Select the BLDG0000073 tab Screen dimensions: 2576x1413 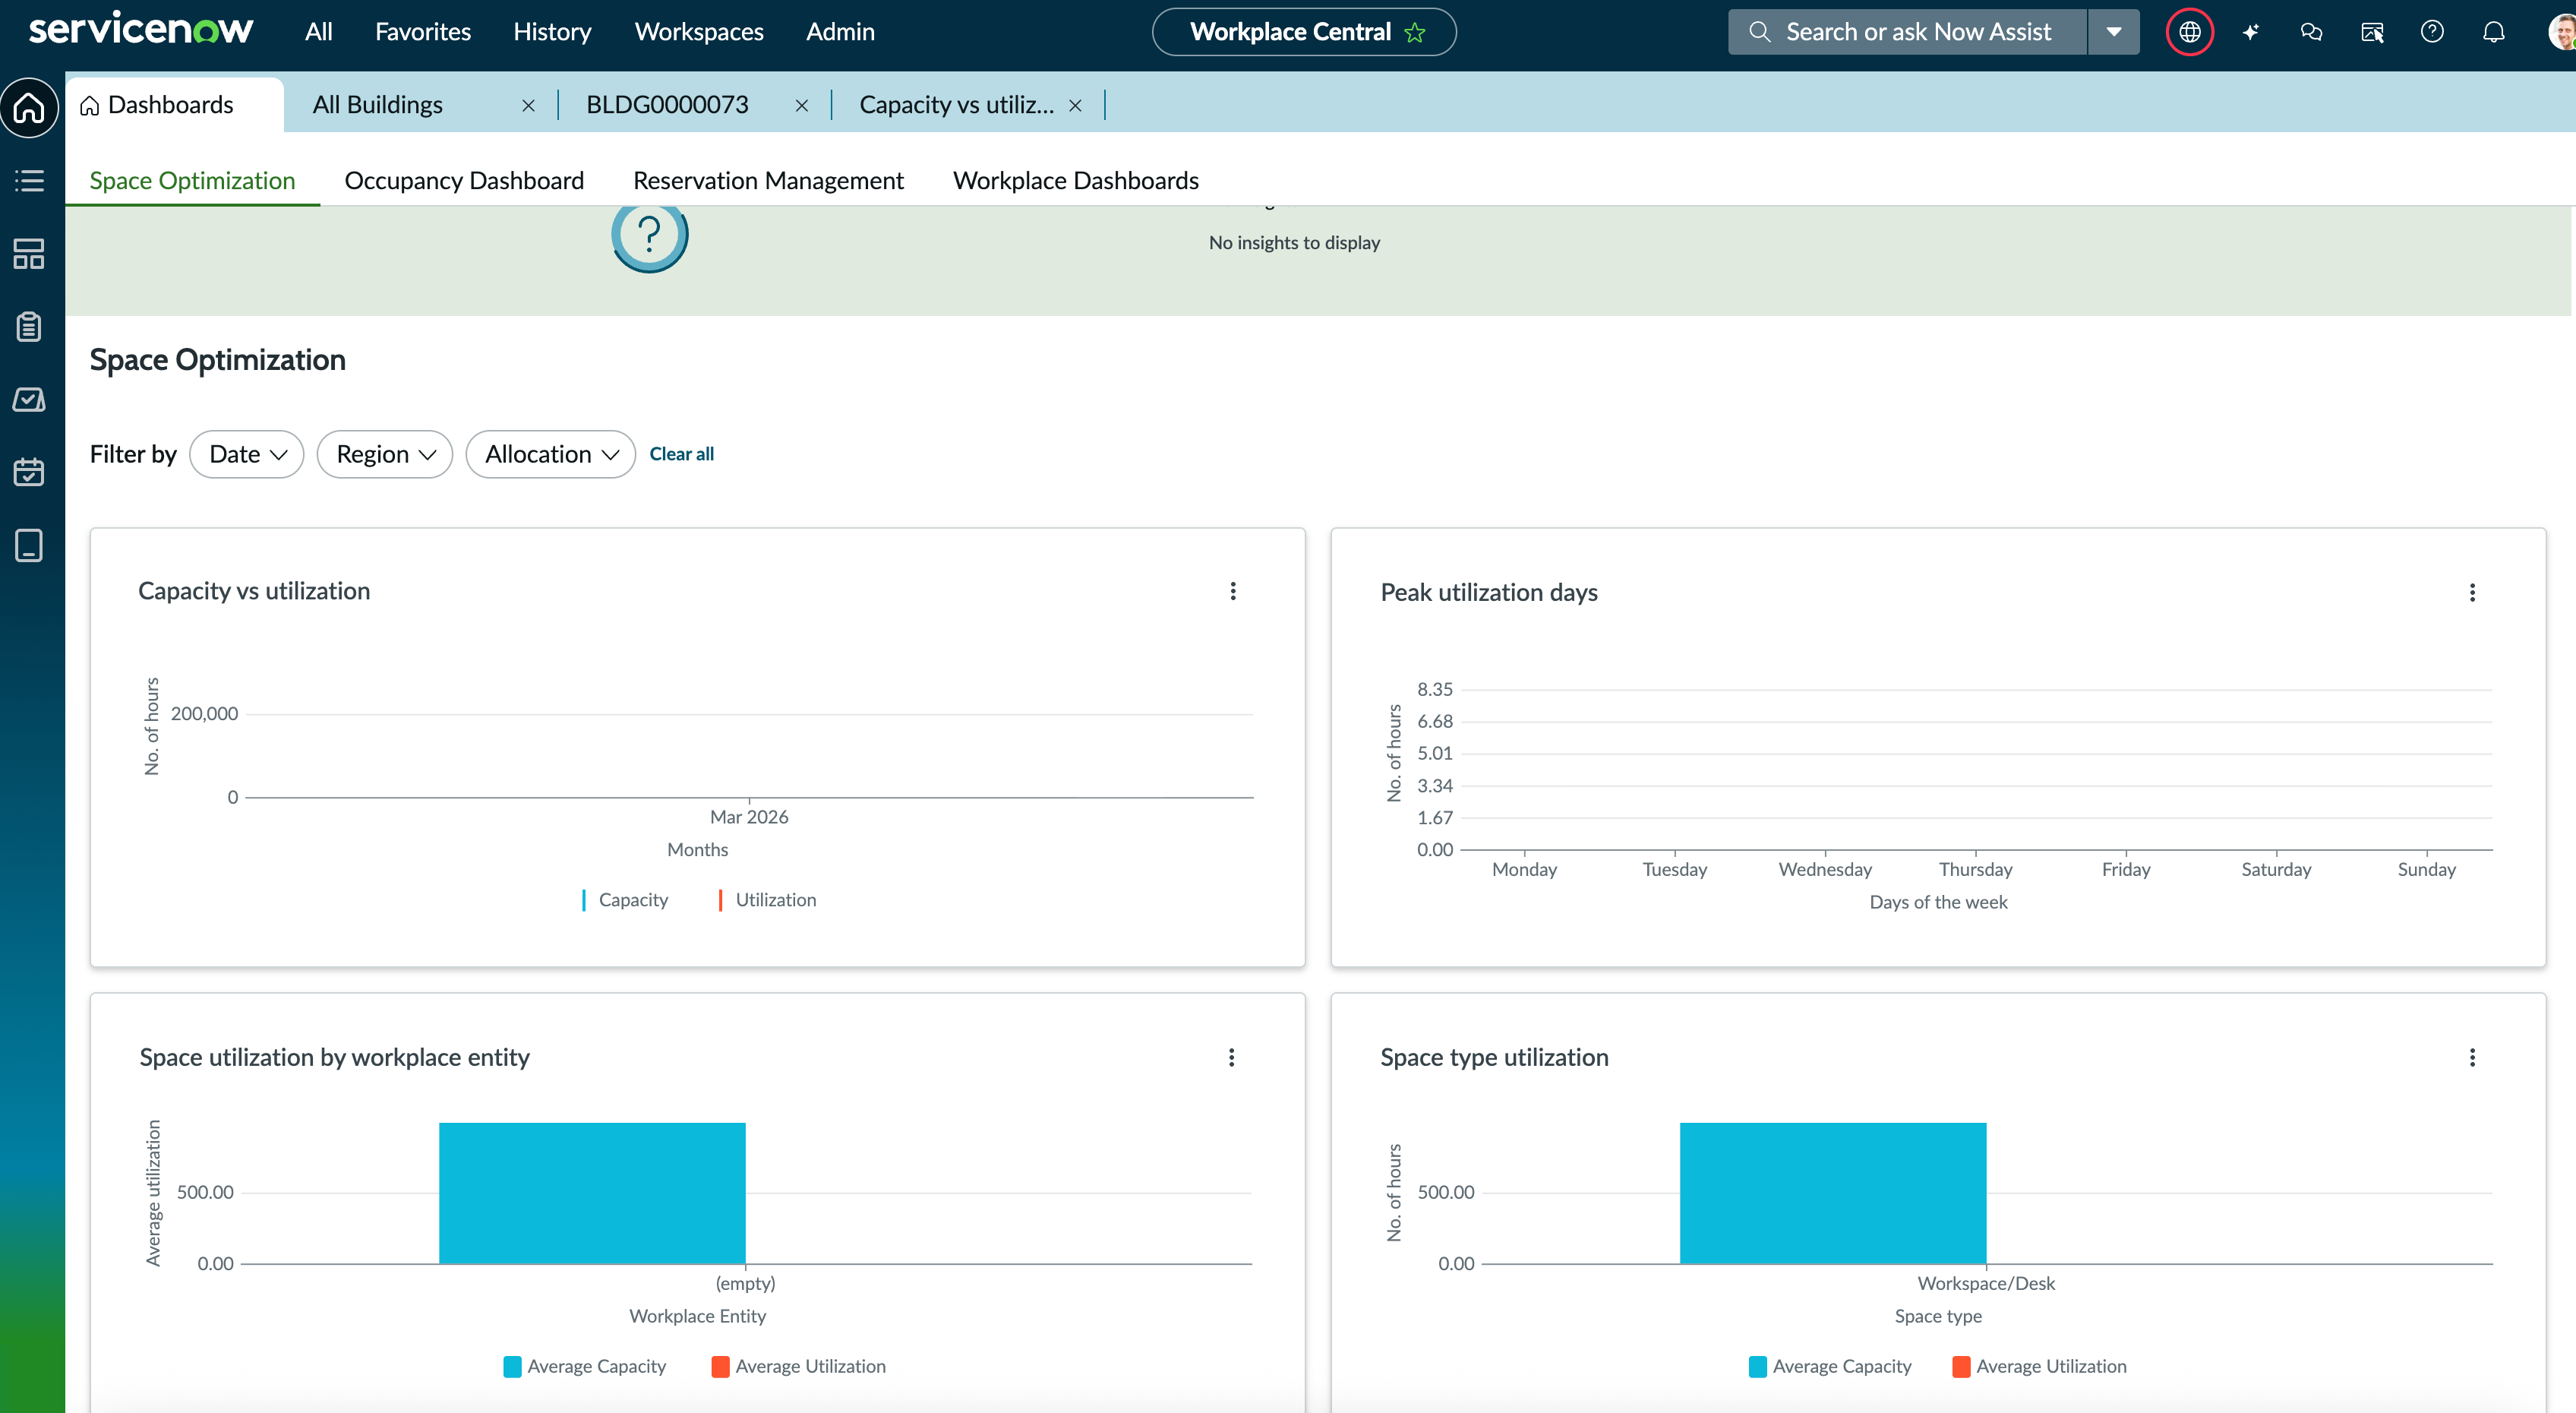click(x=667, y=105)
